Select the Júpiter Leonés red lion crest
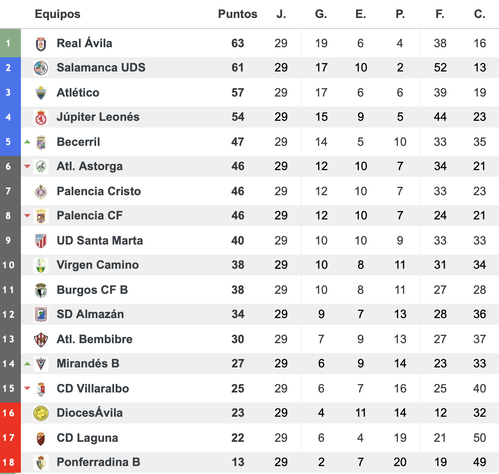The width and height of the screenshot is (499, 474). [x=41, y=117]
